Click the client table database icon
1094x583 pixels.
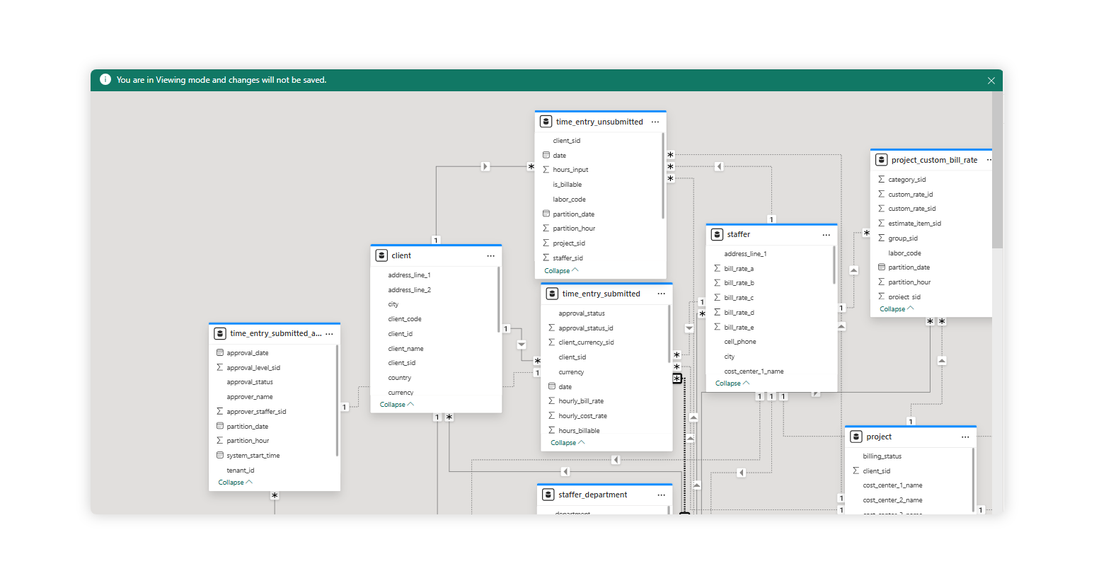[381, 255]
